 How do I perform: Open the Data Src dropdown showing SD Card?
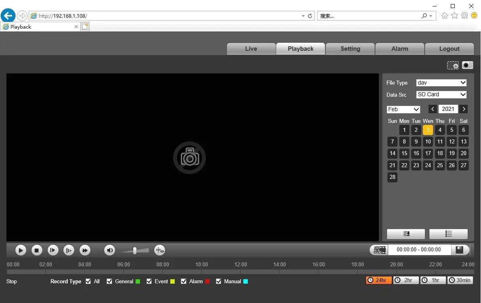(441, 95)
